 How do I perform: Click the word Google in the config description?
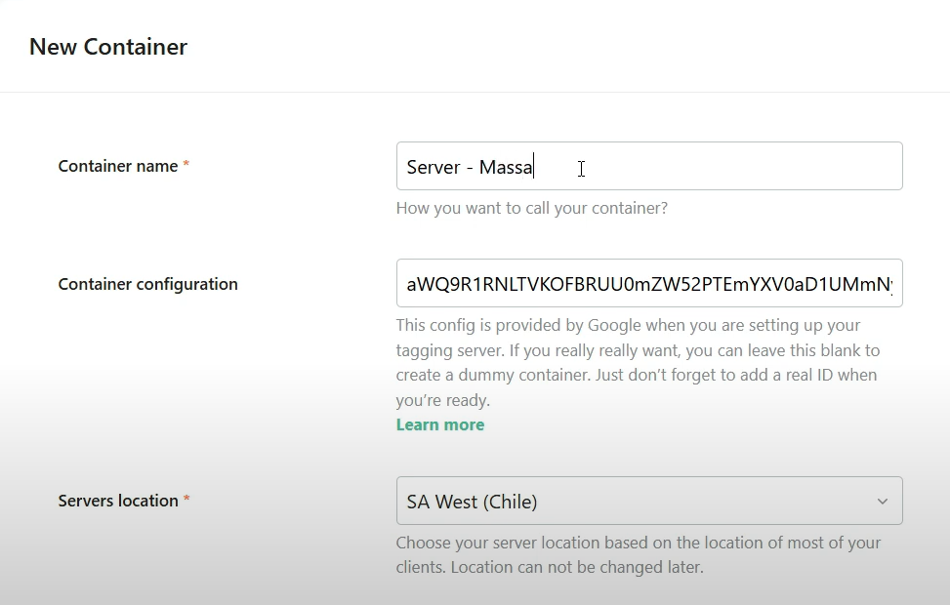[615, 325]
